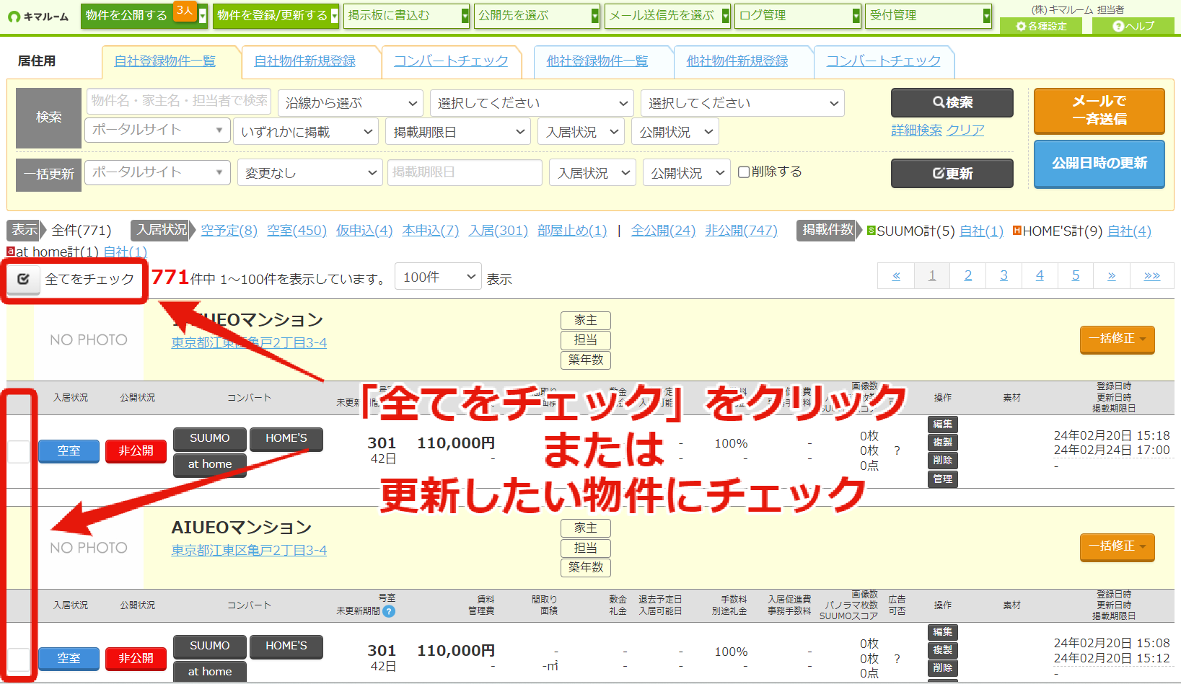Open the first コンバートチェック tab
Screen dimensions: 1181x684
coord(451,61)
